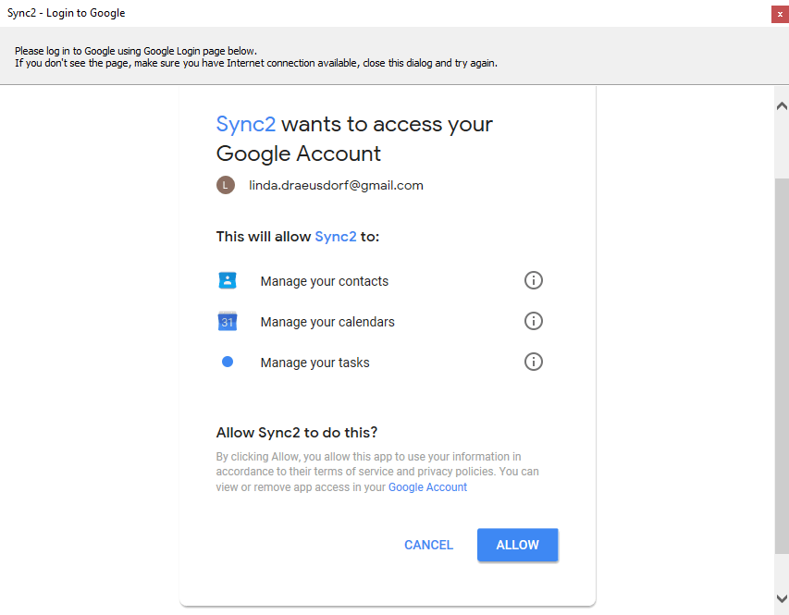
Task: Click the calendar 31 icon
Action: click(228, 321)
